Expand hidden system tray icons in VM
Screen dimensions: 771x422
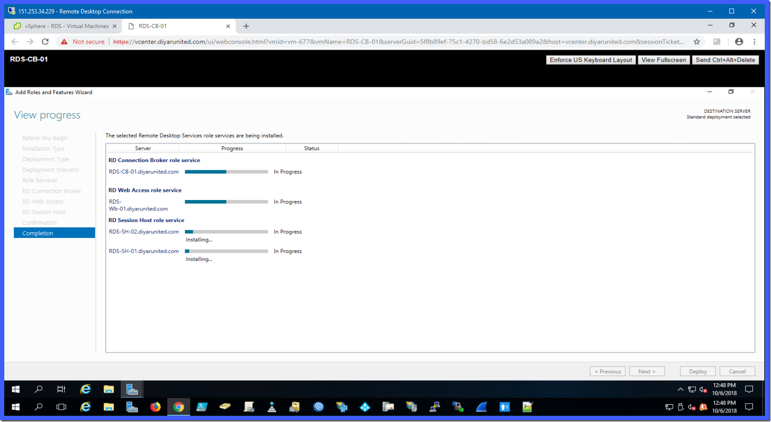pyautogui.click(x=680, y=389)
